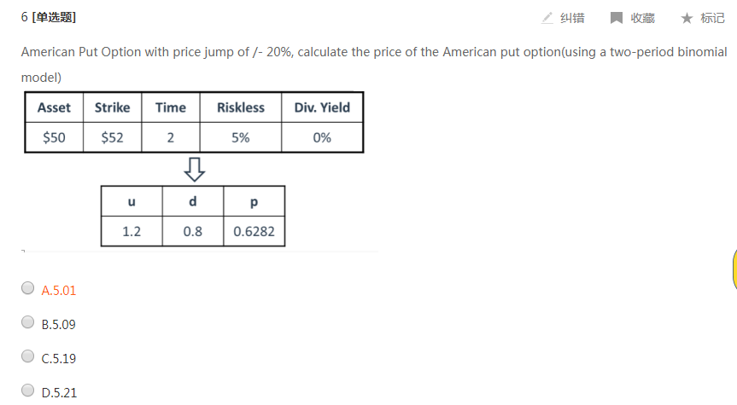737x405 pixels.
Task: Click the 标记 mark text
Action: 712,18
